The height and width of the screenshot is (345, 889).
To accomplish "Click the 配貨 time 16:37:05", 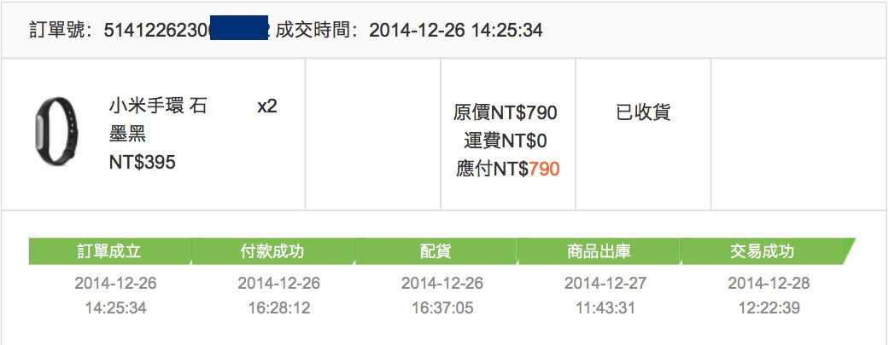I will [x=442, y=308].
